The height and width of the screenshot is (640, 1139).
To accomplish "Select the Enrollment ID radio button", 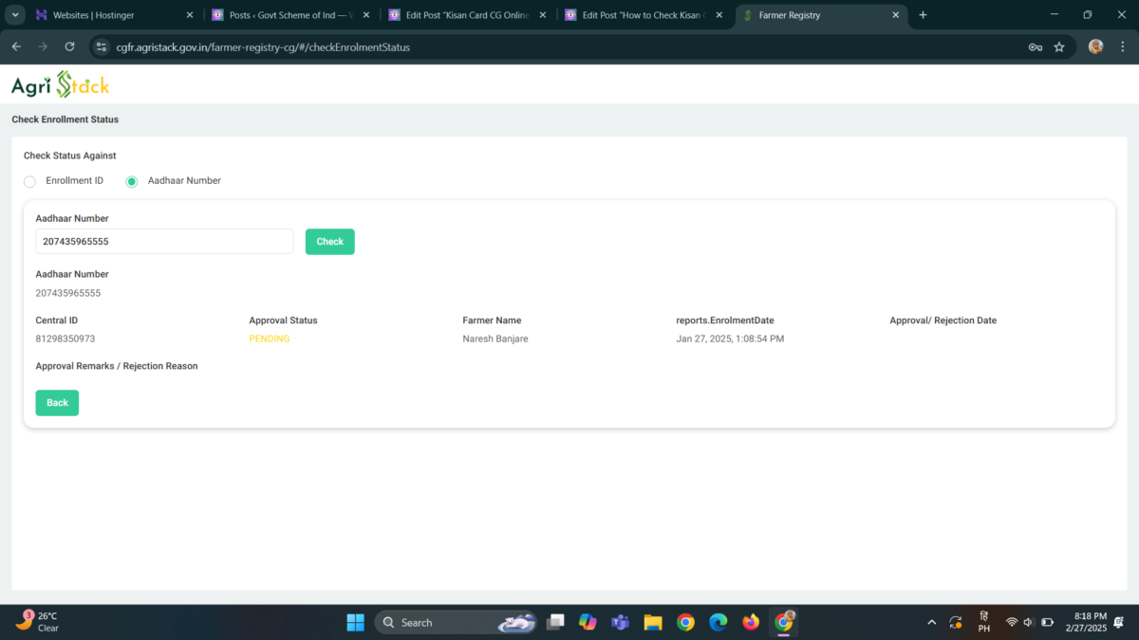I will 29,181.
